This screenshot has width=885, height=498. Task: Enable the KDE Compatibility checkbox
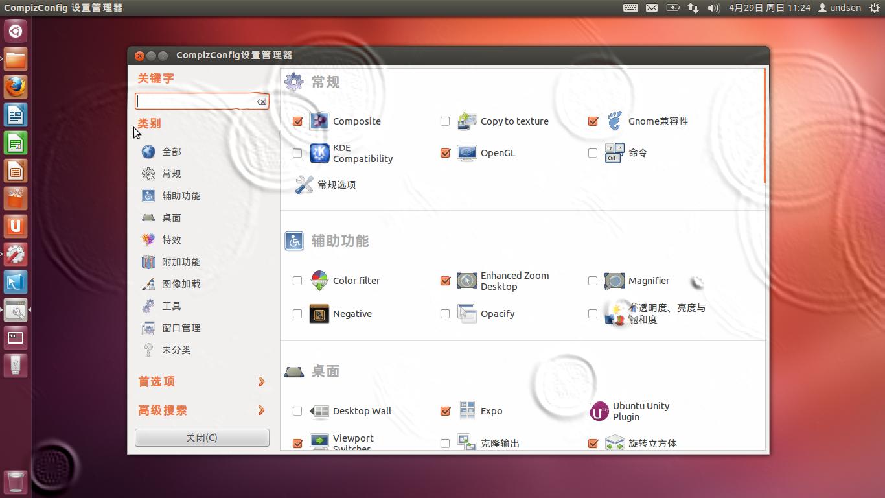coord(297,153)
